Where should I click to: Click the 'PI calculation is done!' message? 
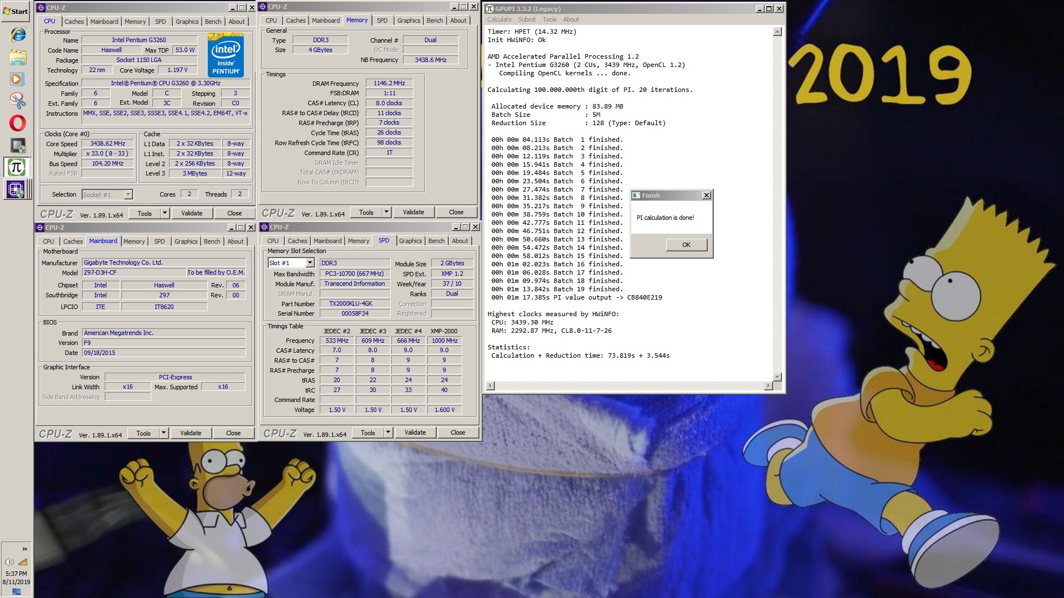coord(666,218)
